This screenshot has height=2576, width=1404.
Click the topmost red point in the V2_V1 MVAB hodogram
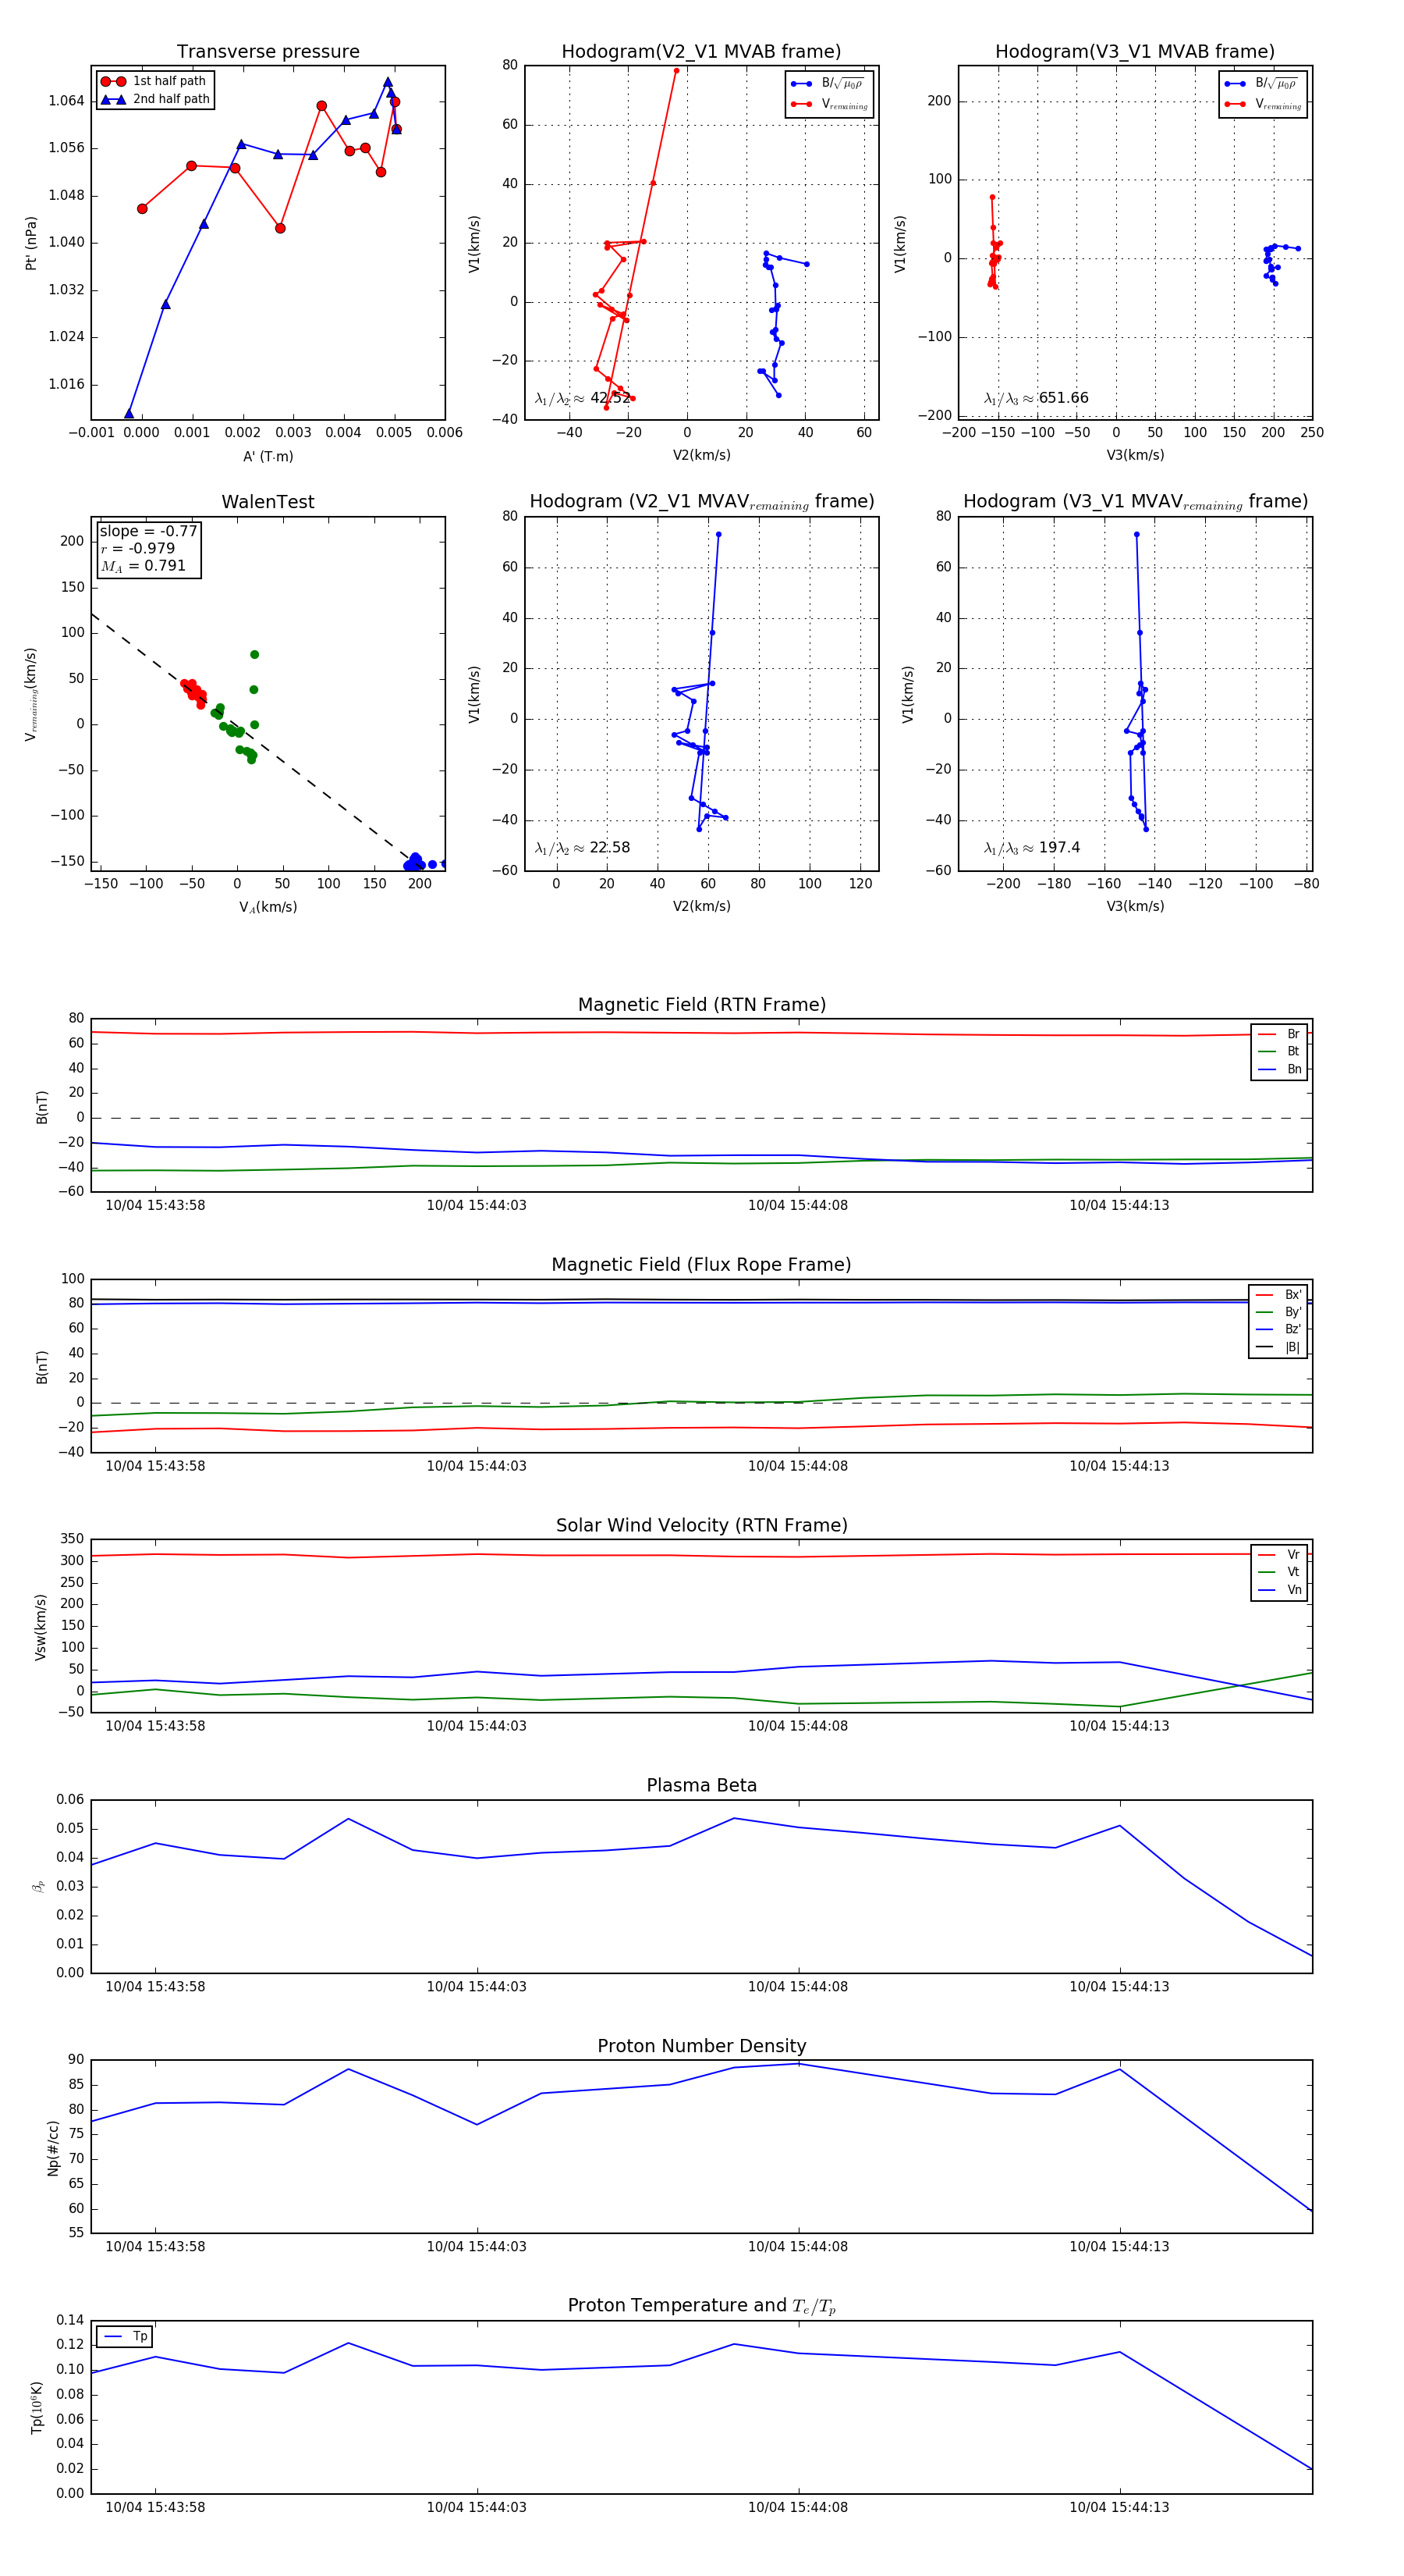[676, 71]
